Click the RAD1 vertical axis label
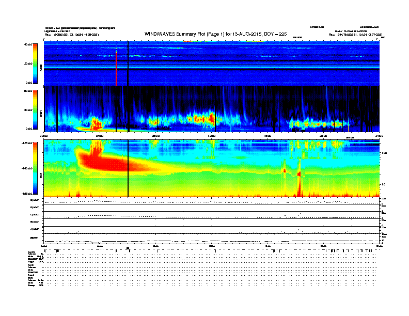409x316 pixels. click(x=41, y=114)
